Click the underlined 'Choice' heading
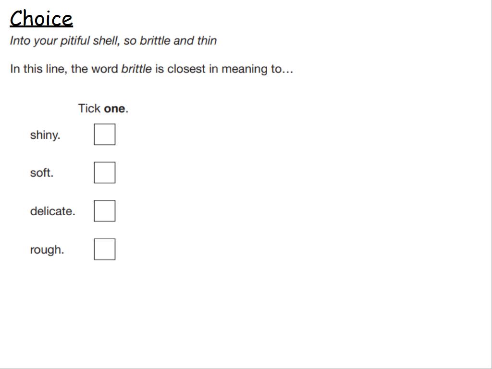 tap(41, 19)
